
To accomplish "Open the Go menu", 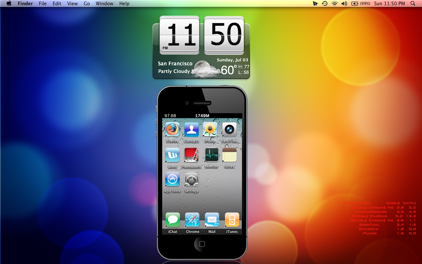I will coord(87,4).
